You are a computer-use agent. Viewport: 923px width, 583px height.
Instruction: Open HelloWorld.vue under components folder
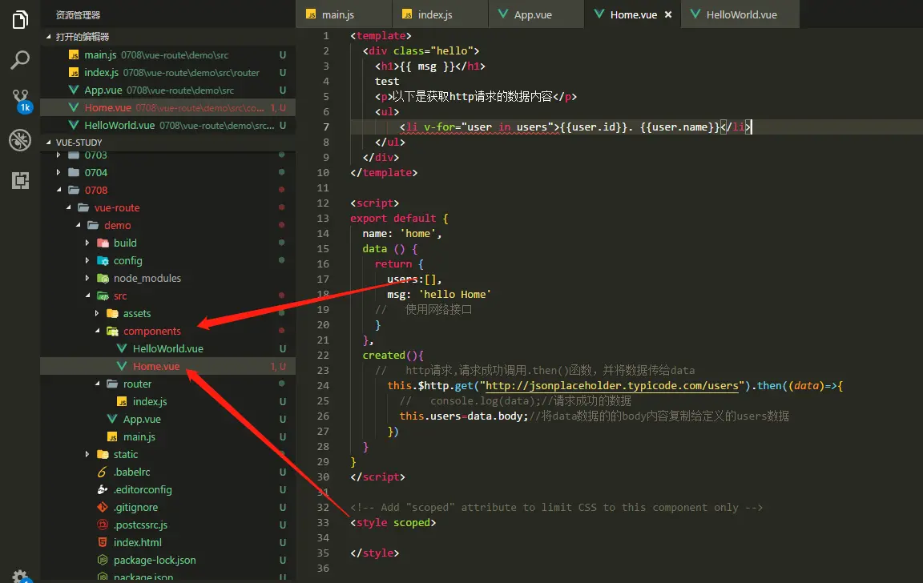point(167,349)
